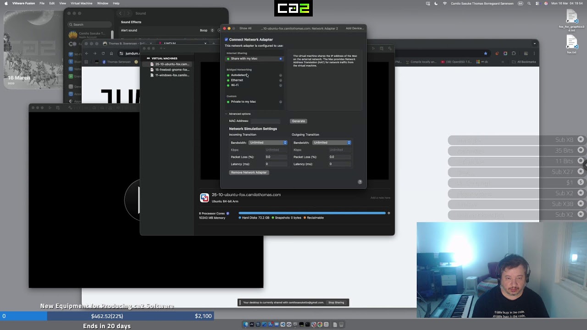Click the Incoming Packet Loss field
Viewport: 587px width, 330px height.
coord(276,157)
